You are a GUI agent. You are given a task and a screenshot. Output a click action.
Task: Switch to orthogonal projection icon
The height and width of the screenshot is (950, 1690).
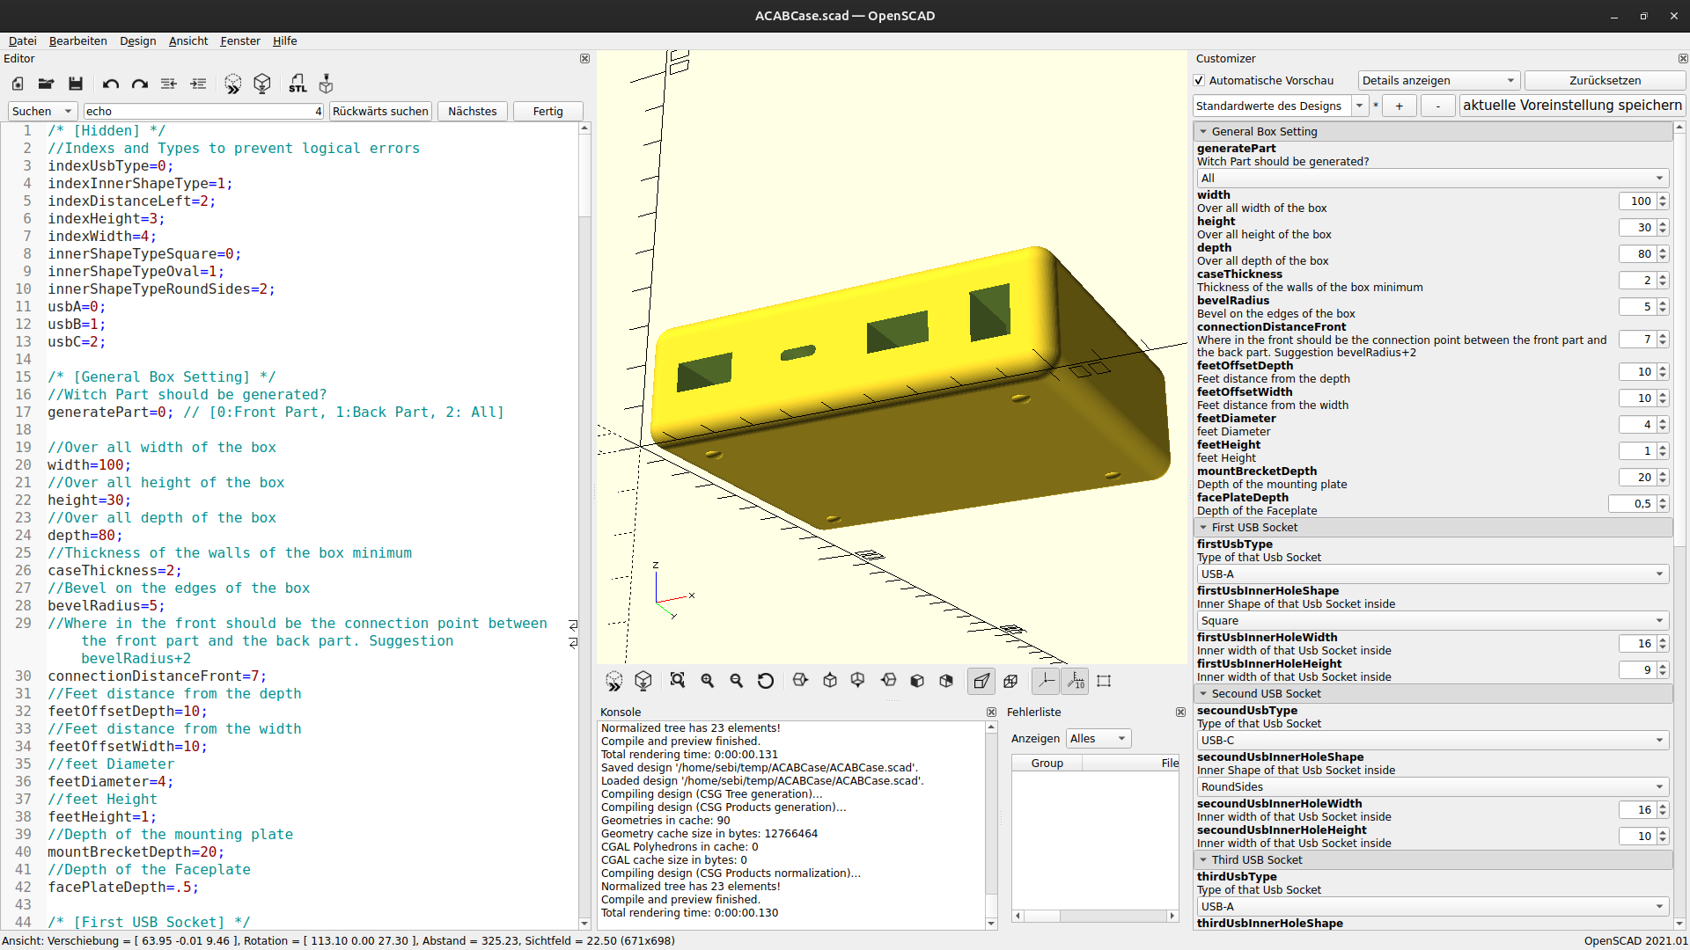1010,681
